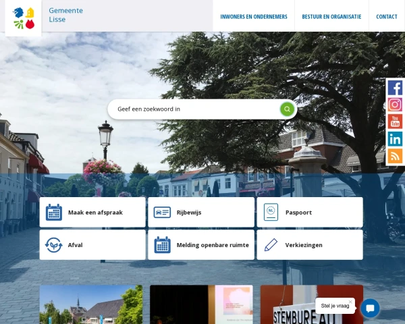
Task: Open the Facebook social icon
Action: click(x=395, y=88)
